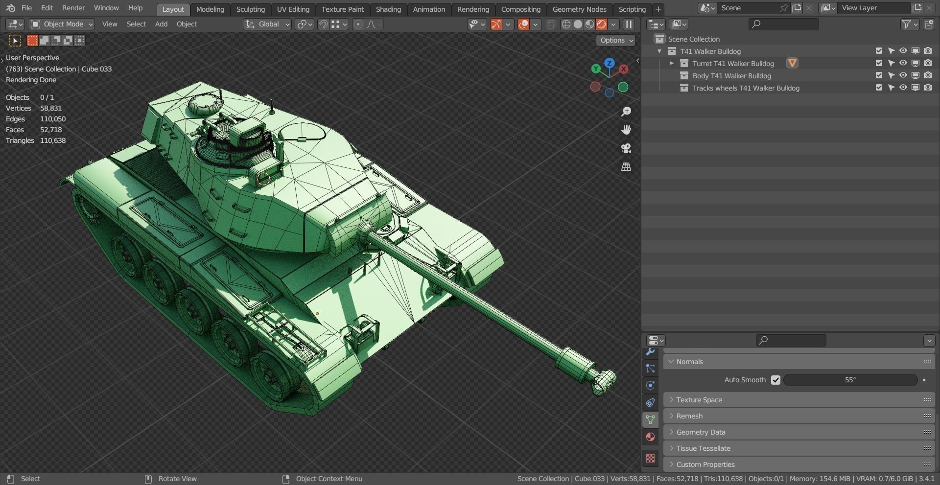
Task: Disable Turret collection in renders camera icon
Action: click(928, 63)
